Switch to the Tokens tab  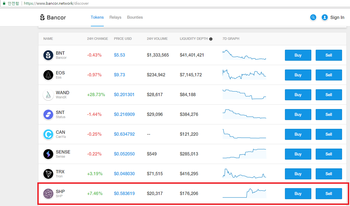97,17
